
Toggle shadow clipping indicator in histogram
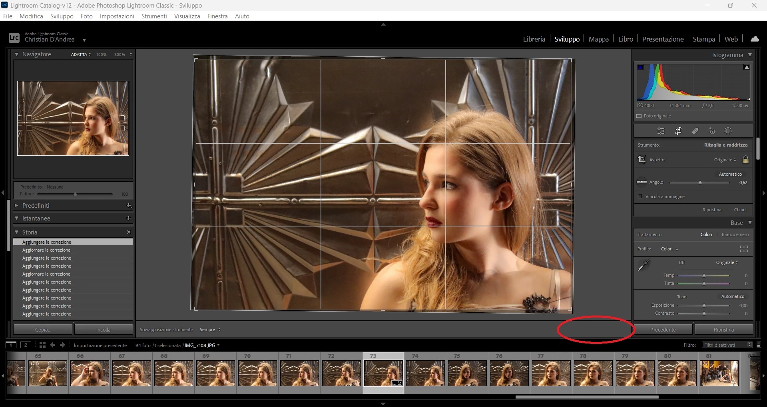640,67
